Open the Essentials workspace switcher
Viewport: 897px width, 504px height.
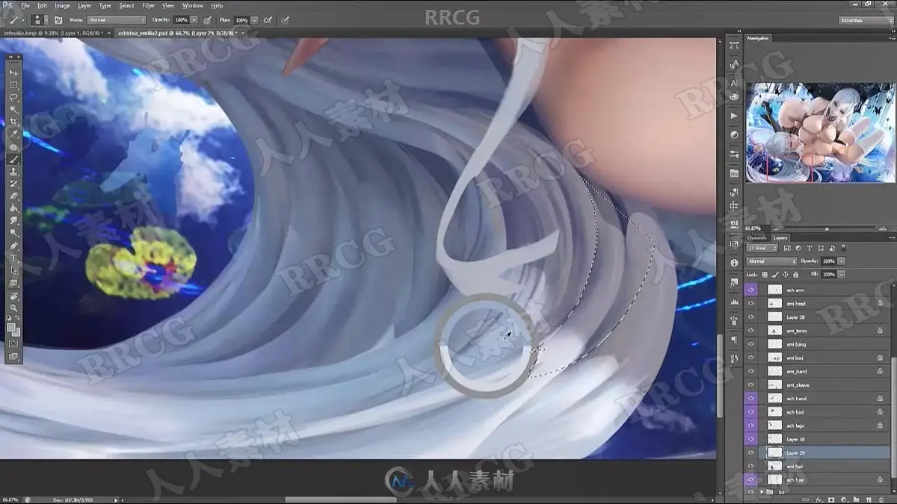point(864,20)
